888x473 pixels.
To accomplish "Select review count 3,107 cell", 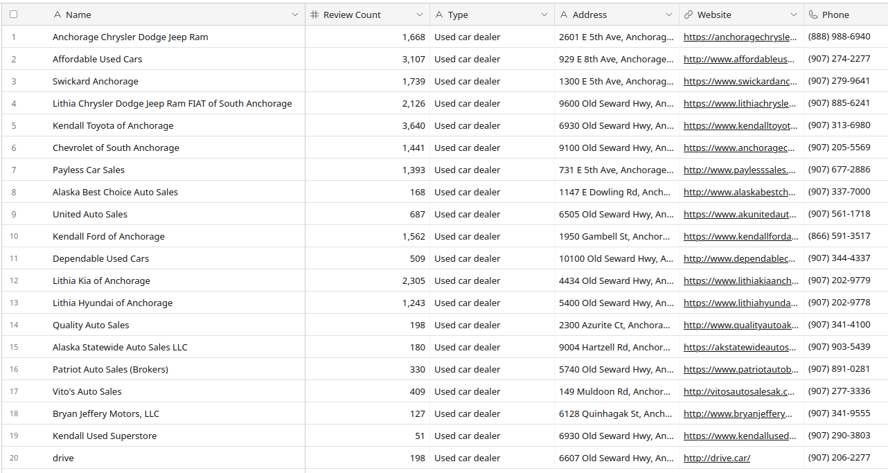I will coord(368,59).
